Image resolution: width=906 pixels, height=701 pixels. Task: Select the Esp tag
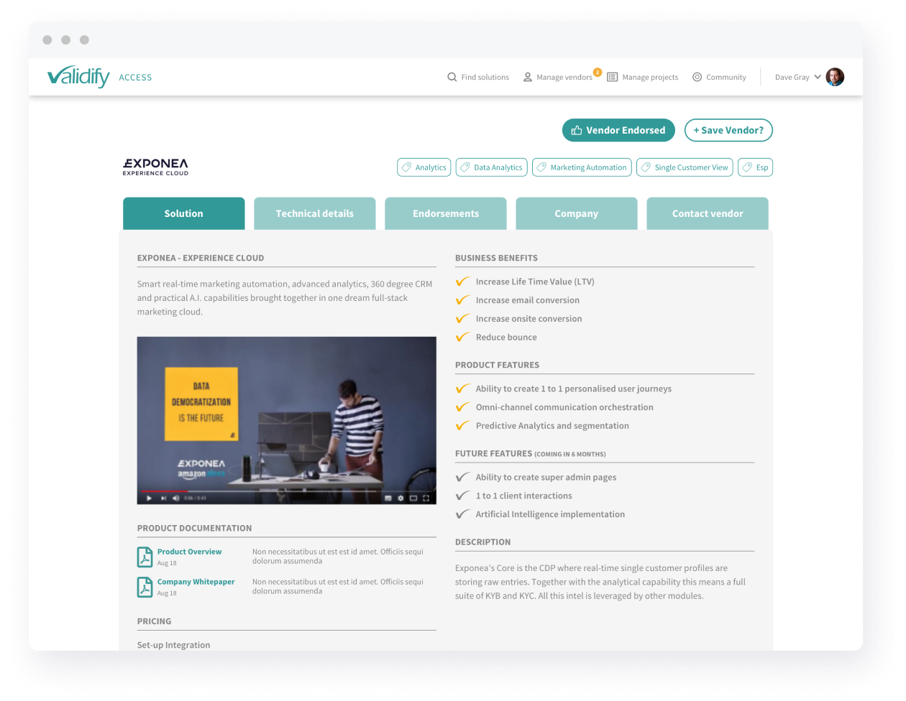click(756, 167)
